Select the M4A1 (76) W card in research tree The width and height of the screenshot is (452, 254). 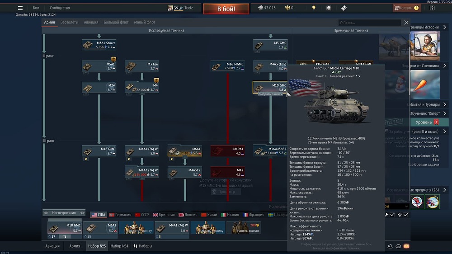pyautogui.click(x=141, y=151)
